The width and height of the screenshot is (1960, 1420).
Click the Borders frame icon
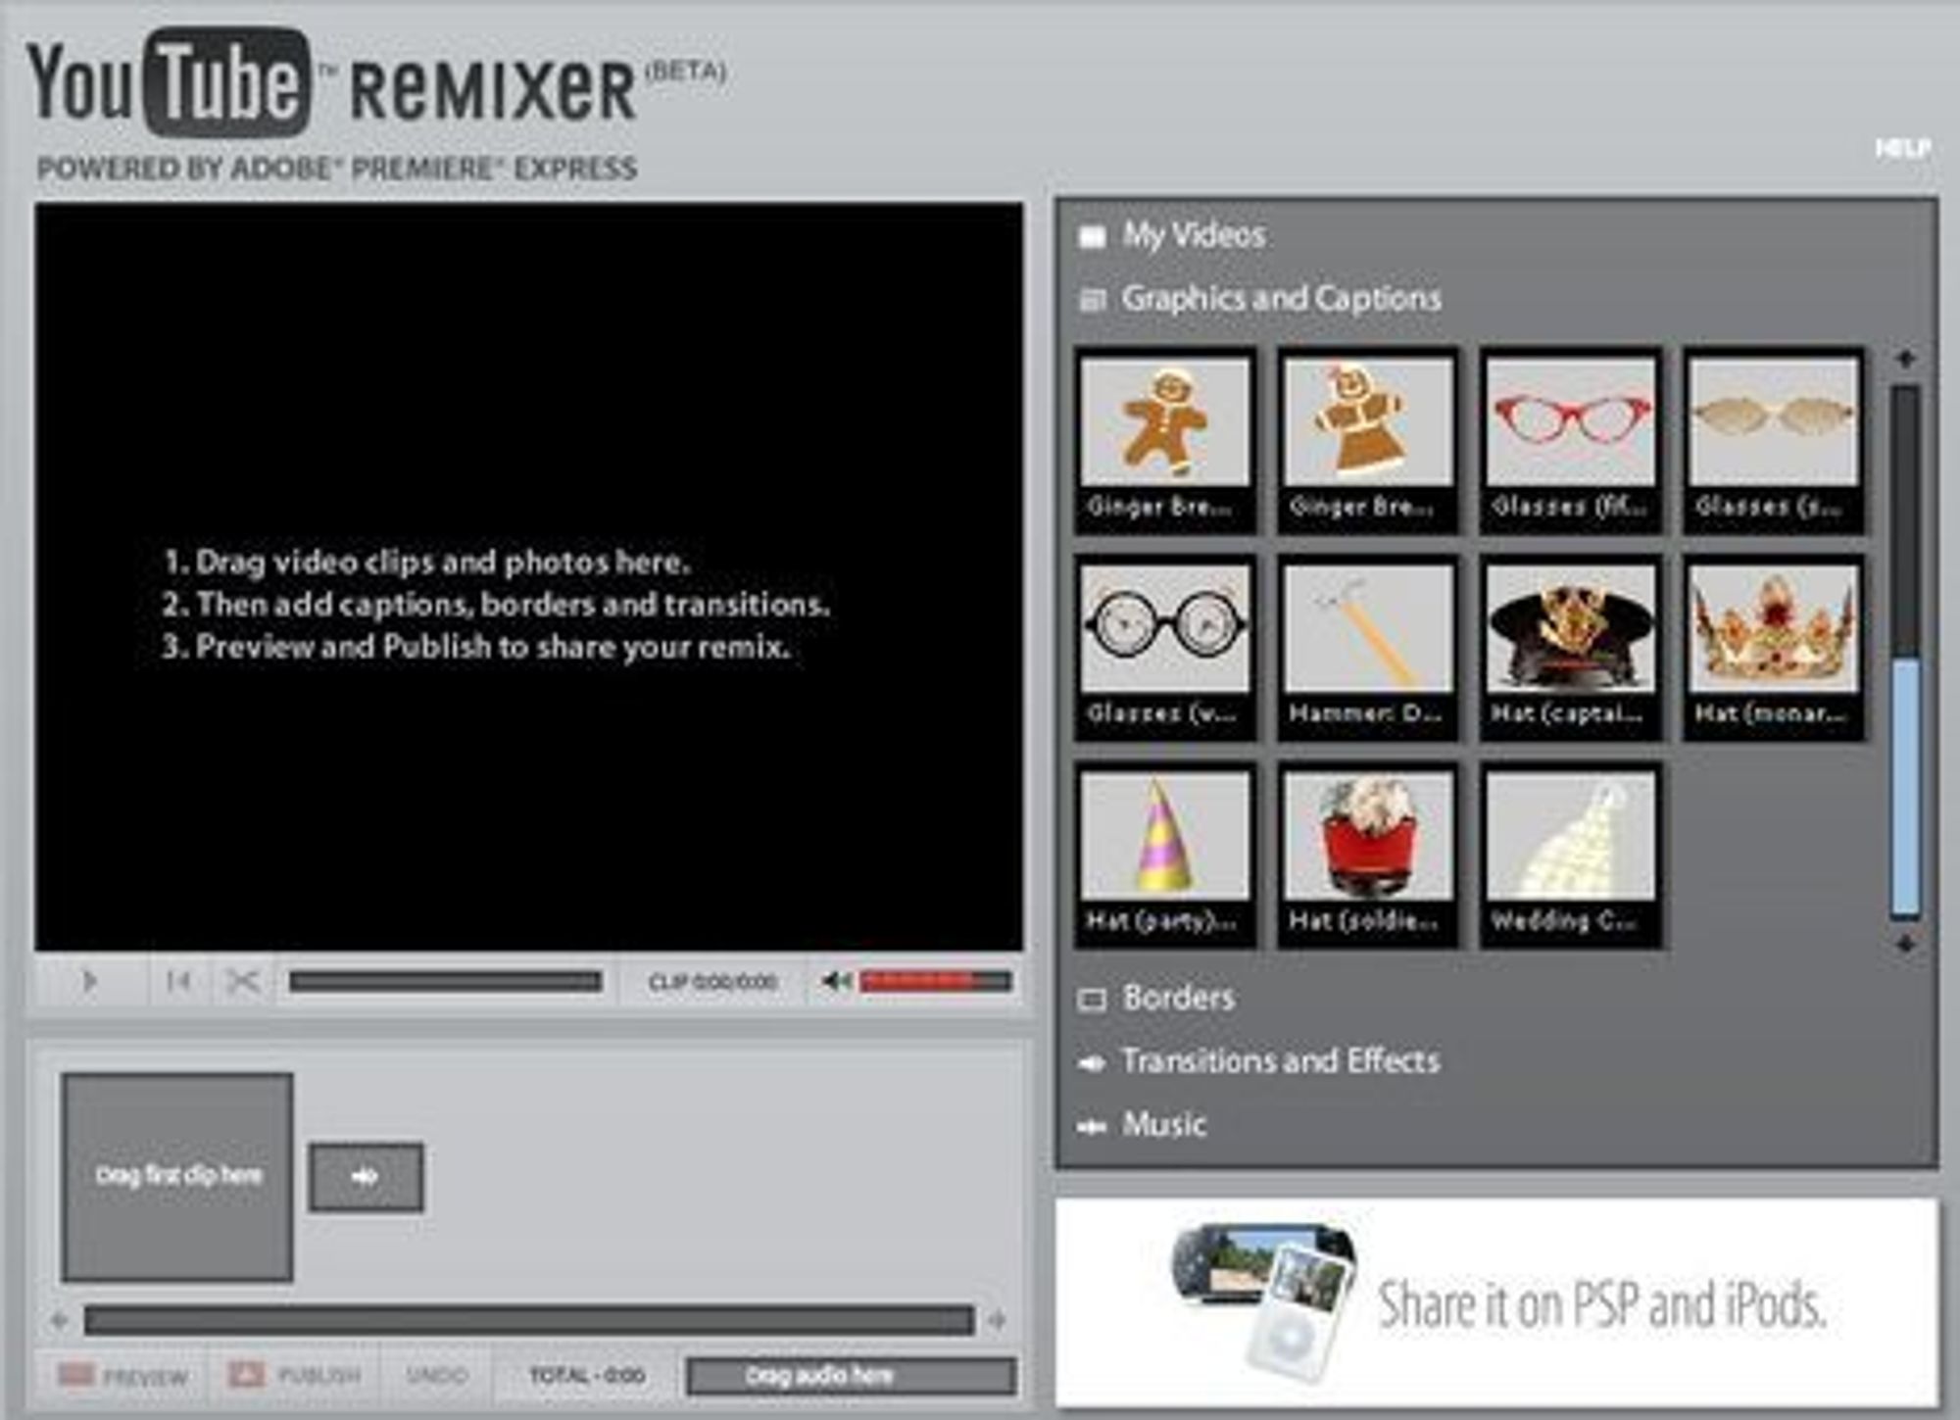(1092, 1000)
